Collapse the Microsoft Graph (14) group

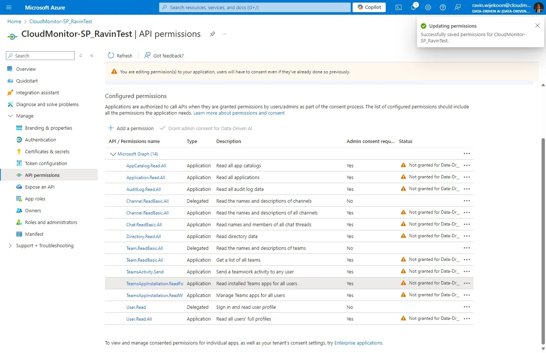pos(113,154)
